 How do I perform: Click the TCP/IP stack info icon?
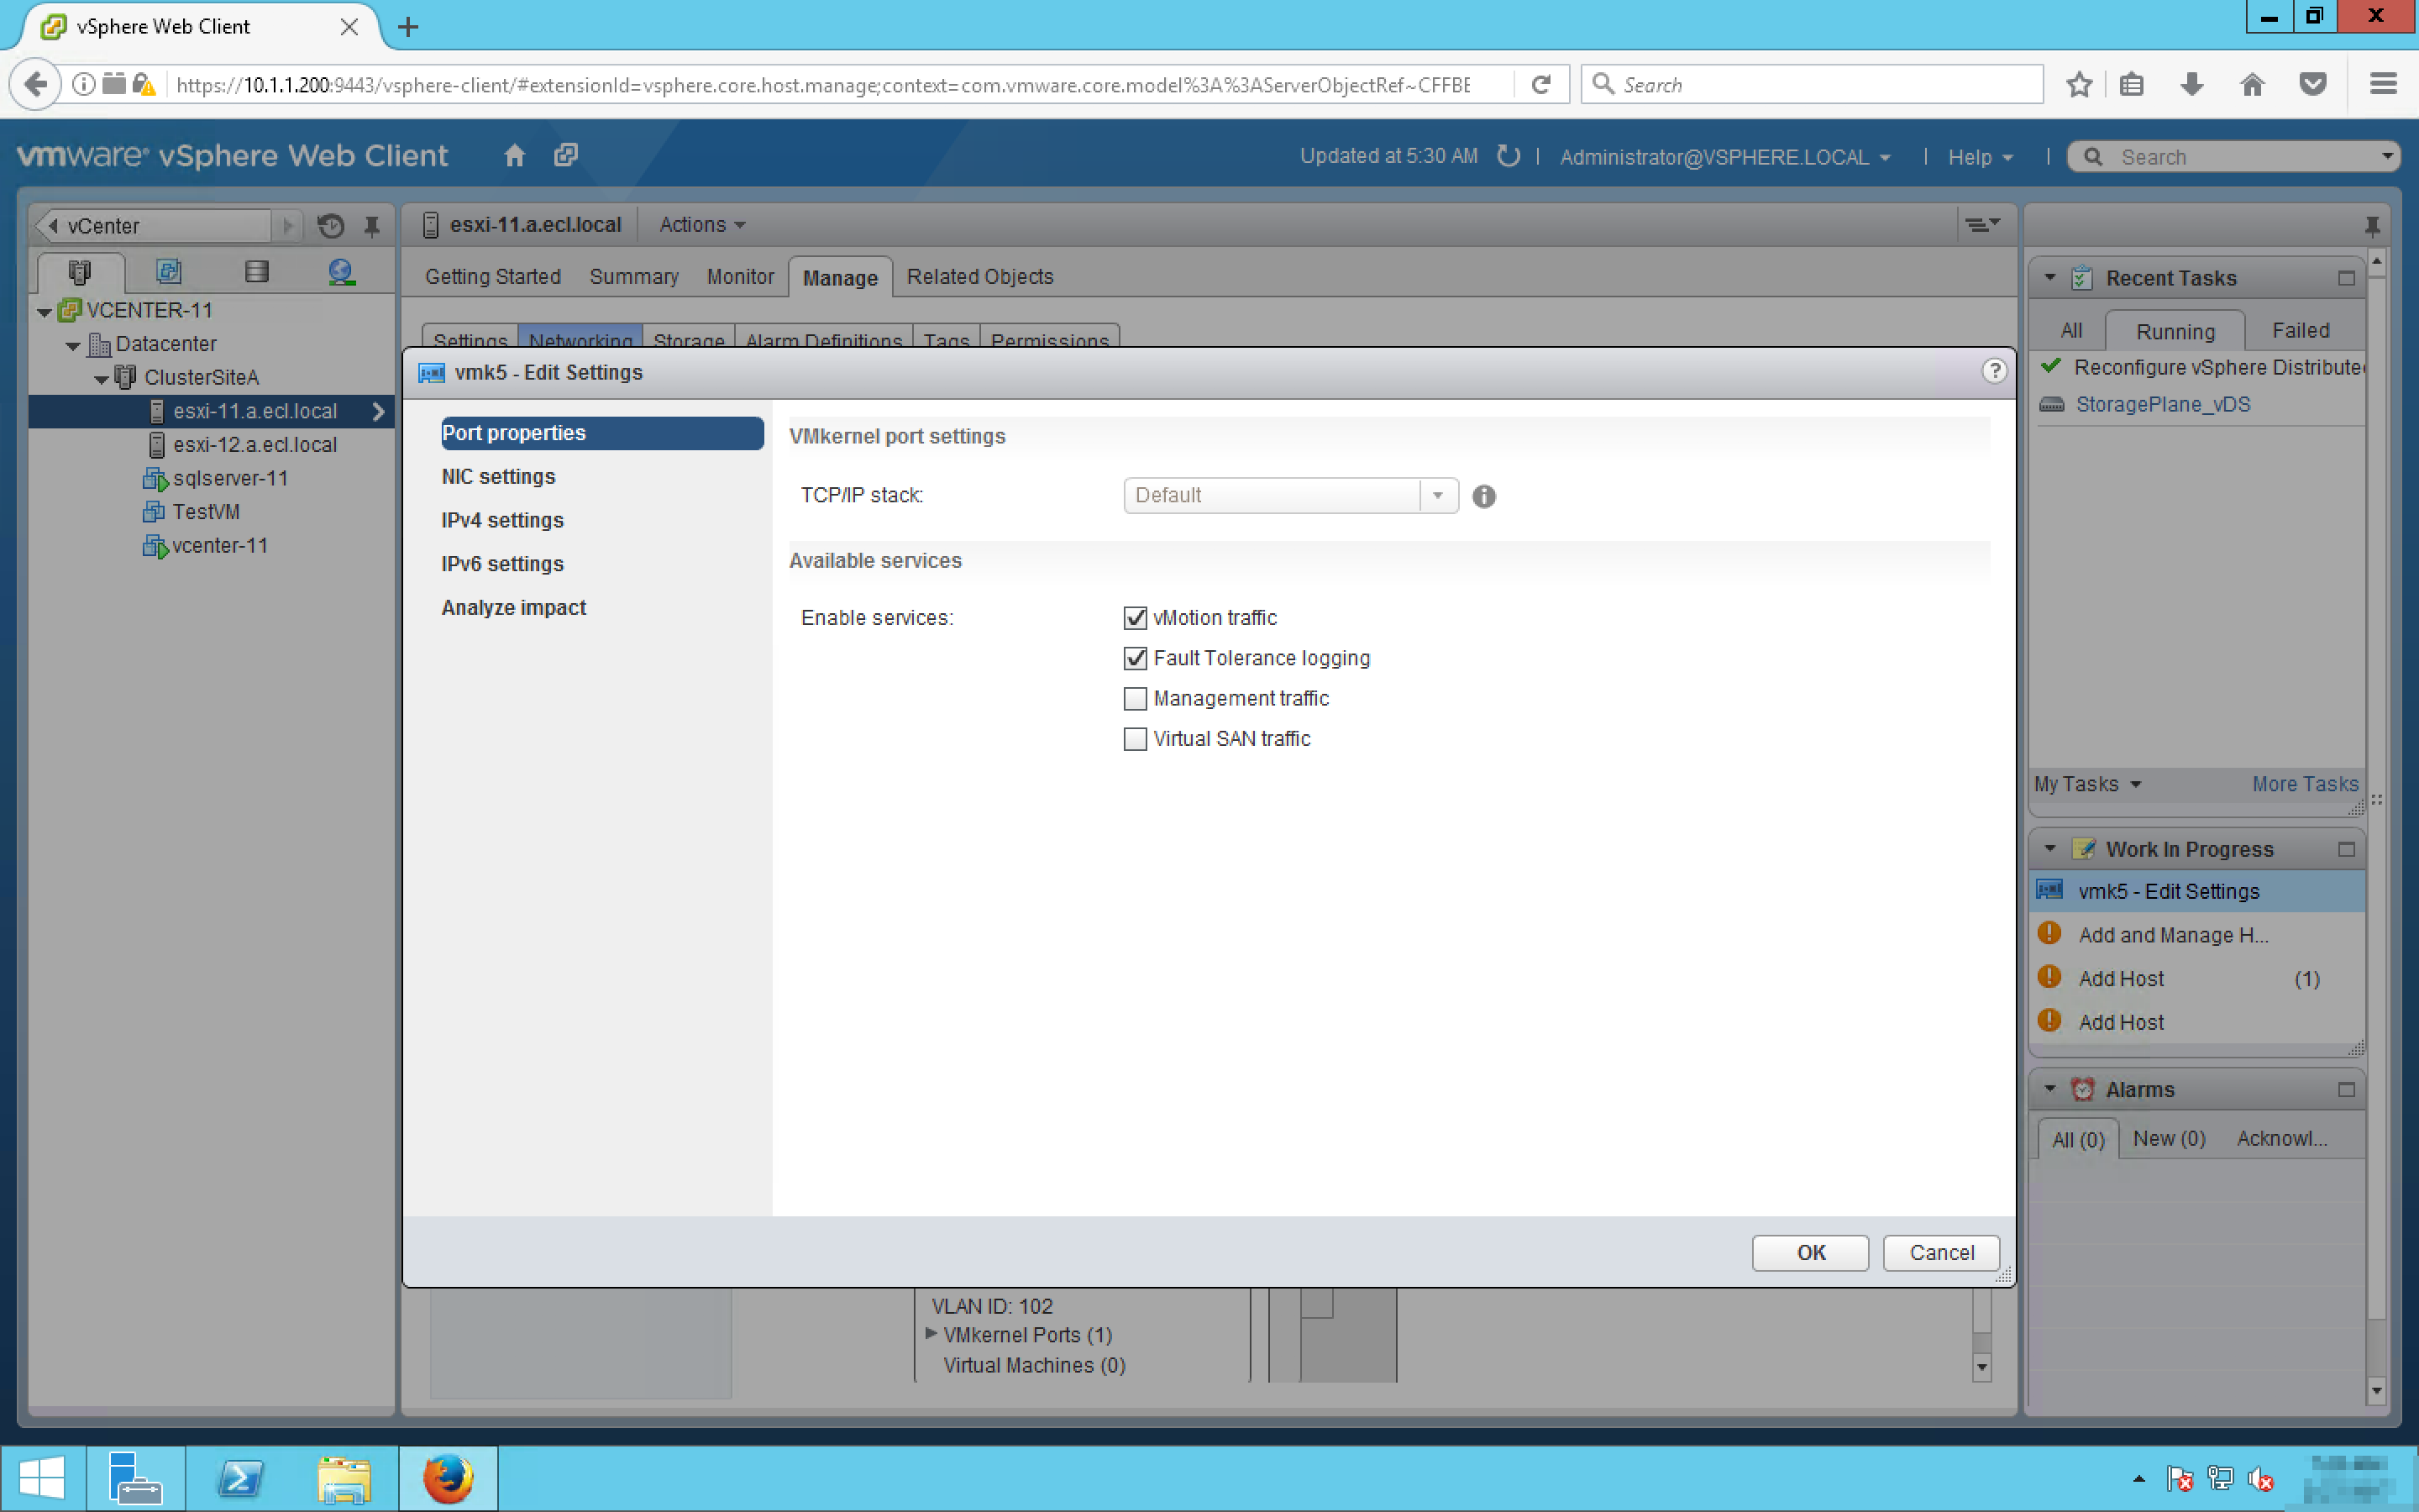coord(1483,496)
